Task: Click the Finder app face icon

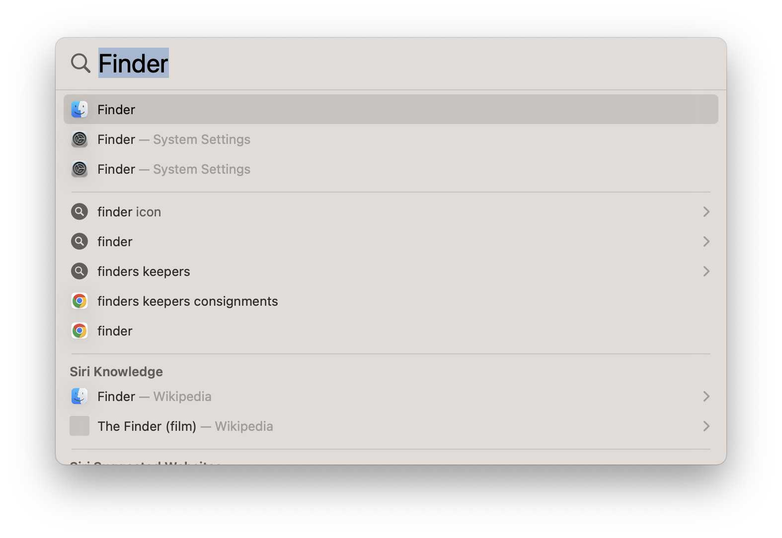Action: (79, 109)
